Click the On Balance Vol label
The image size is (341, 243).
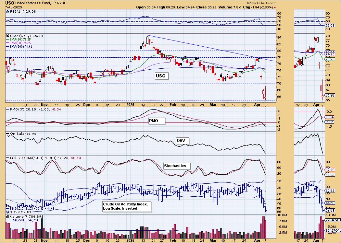(x=24, y=133)
